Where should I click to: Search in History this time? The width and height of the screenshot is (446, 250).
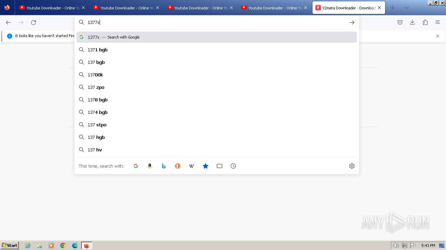click(233, 166)
